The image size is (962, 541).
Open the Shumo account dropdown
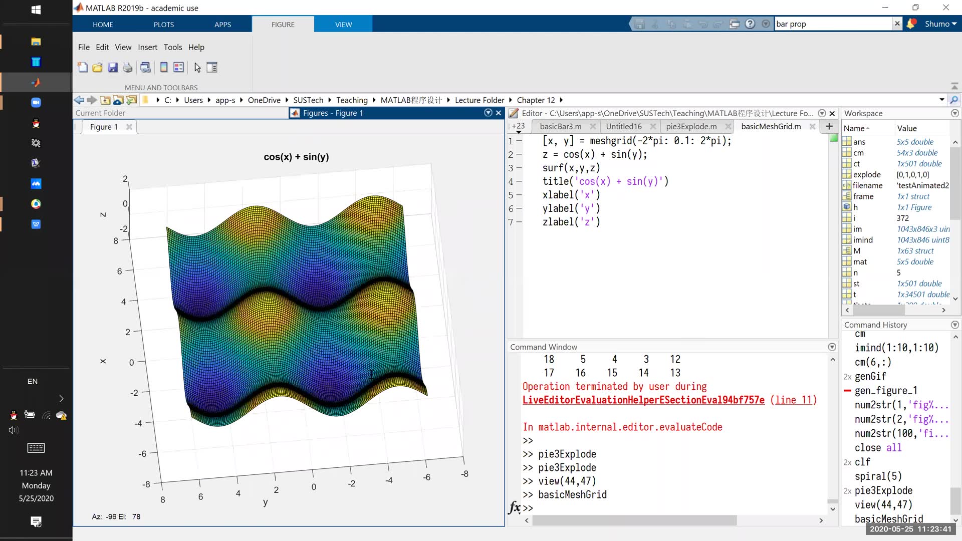click(x=940, y=24)
